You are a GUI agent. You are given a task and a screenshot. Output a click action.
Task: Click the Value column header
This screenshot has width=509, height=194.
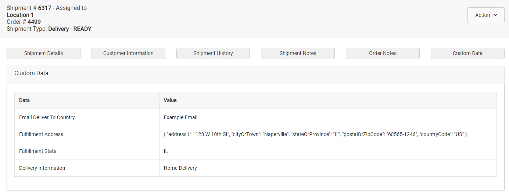[328, 100]
